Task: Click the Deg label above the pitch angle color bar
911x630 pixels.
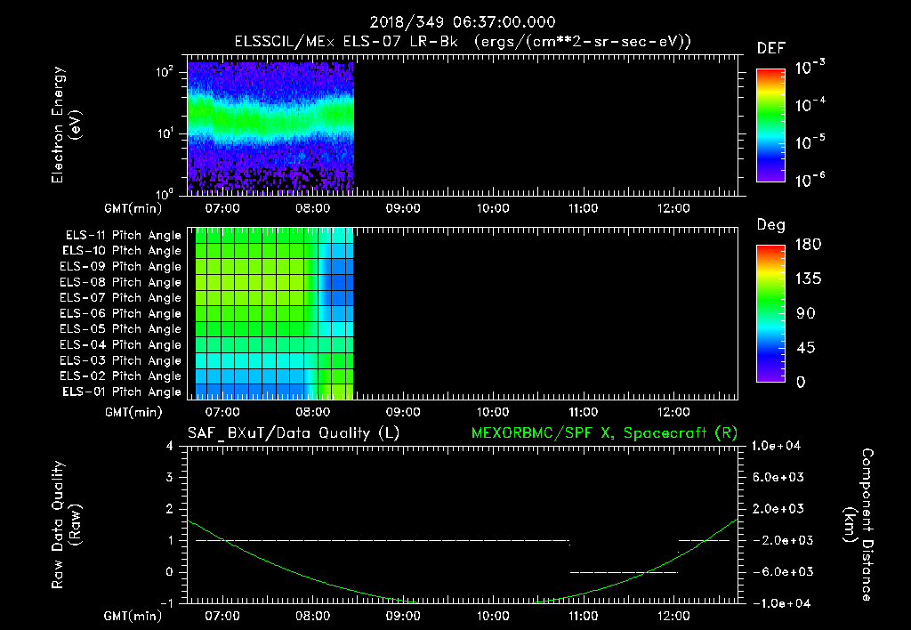Action: coord(771,225)
